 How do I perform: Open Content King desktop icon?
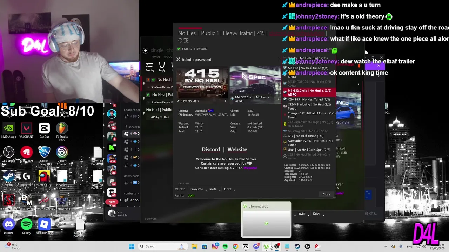[62, 202]
